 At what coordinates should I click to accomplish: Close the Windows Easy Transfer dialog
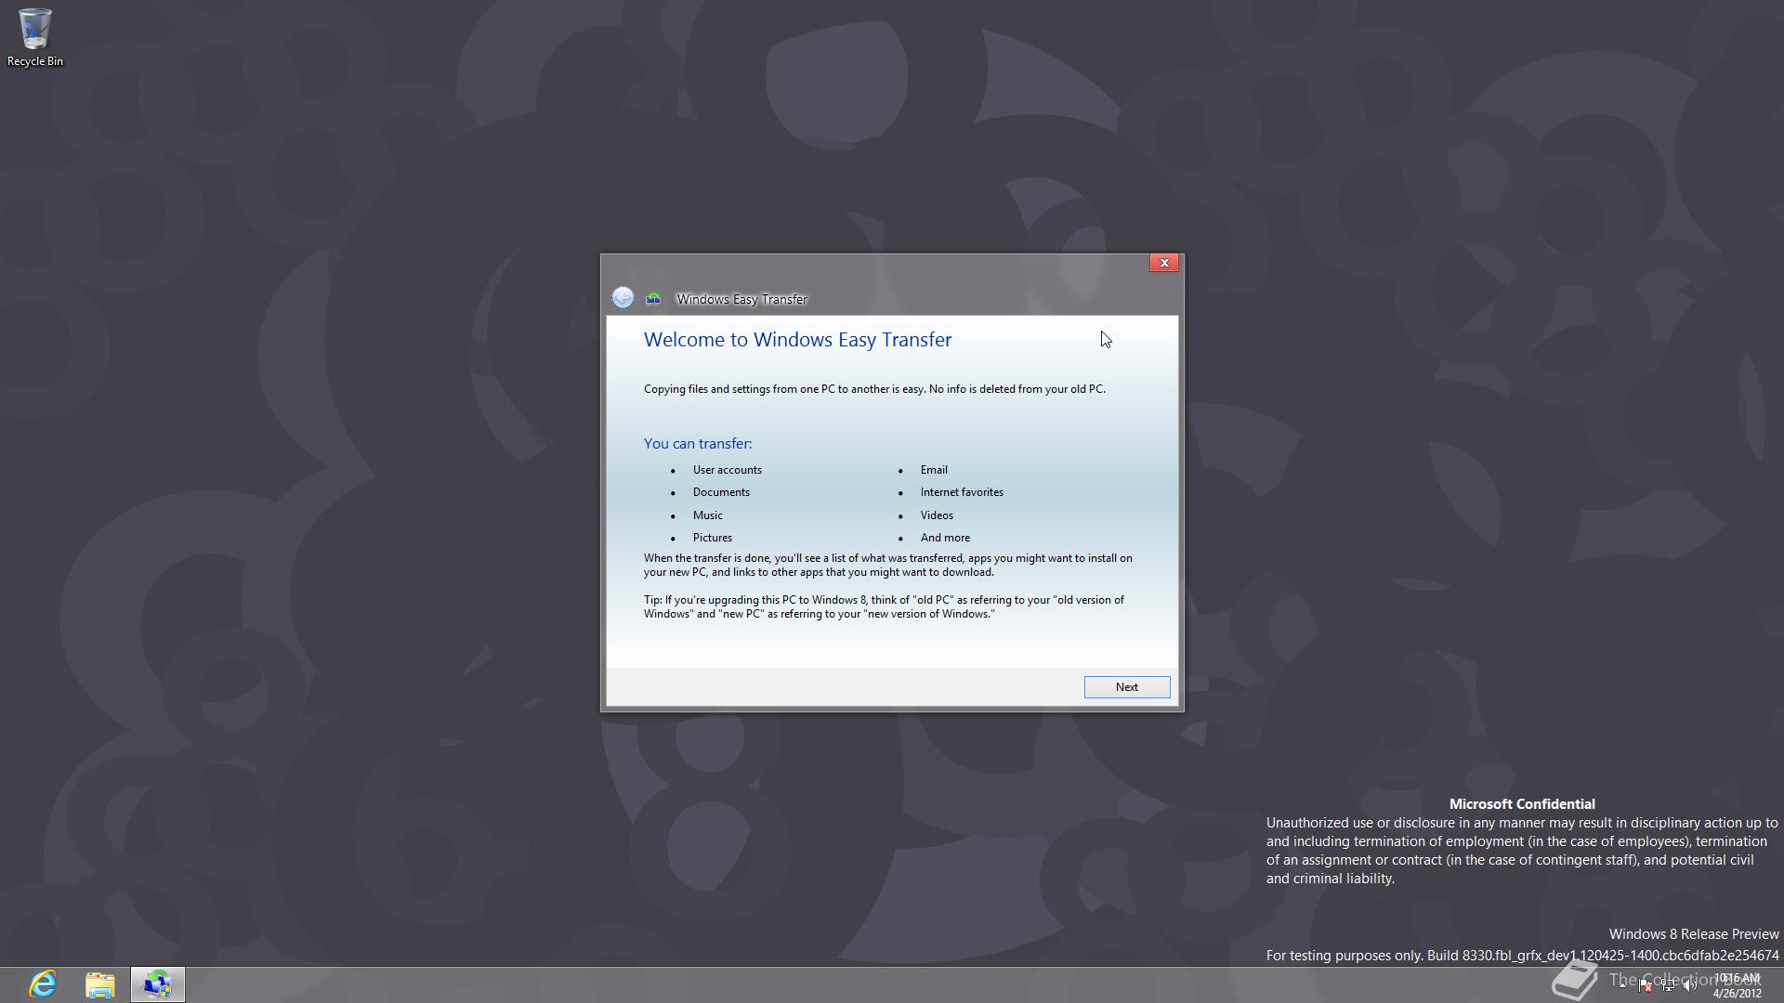click(x=1163, y=263)
